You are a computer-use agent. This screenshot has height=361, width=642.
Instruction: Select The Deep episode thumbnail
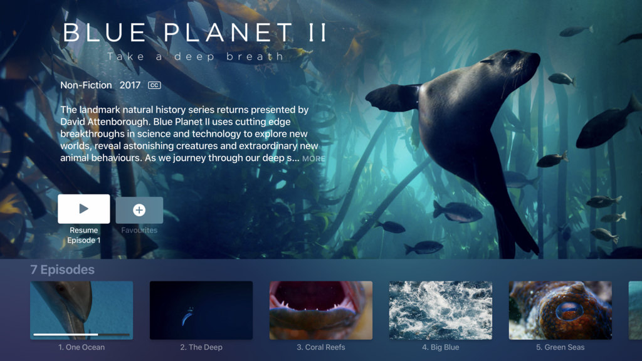(x=201, y=310)
